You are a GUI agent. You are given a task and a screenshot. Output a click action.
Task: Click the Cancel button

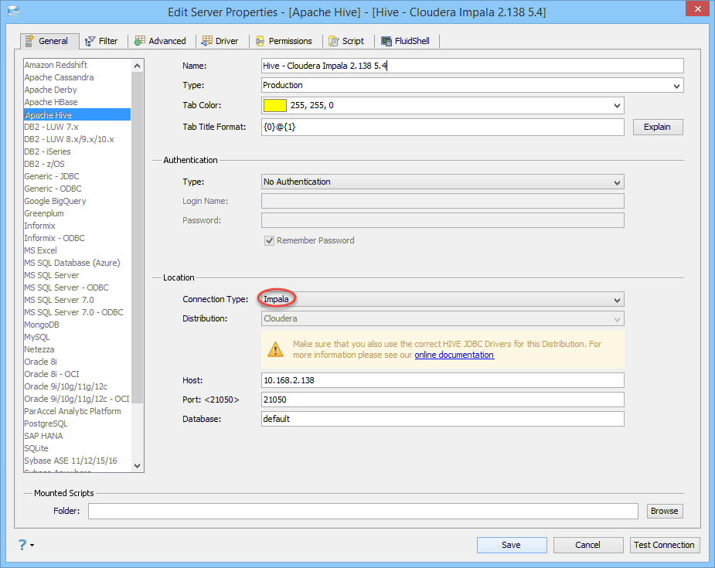(x=587, y=545)
